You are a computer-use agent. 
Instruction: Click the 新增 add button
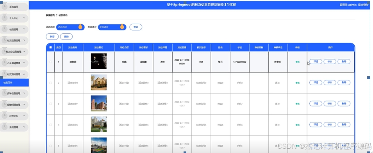52,37
